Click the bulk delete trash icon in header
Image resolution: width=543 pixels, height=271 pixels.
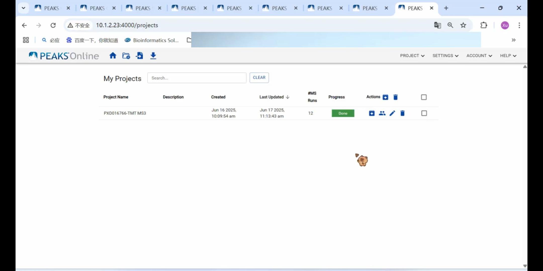pos(395,97)
